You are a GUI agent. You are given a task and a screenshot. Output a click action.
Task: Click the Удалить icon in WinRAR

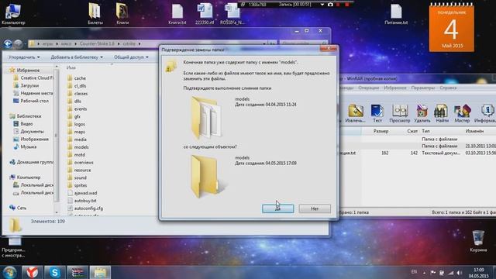pos(422,114)
